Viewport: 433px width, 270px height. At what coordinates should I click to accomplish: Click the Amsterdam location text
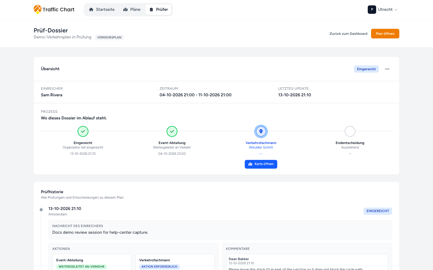[58, 214]
